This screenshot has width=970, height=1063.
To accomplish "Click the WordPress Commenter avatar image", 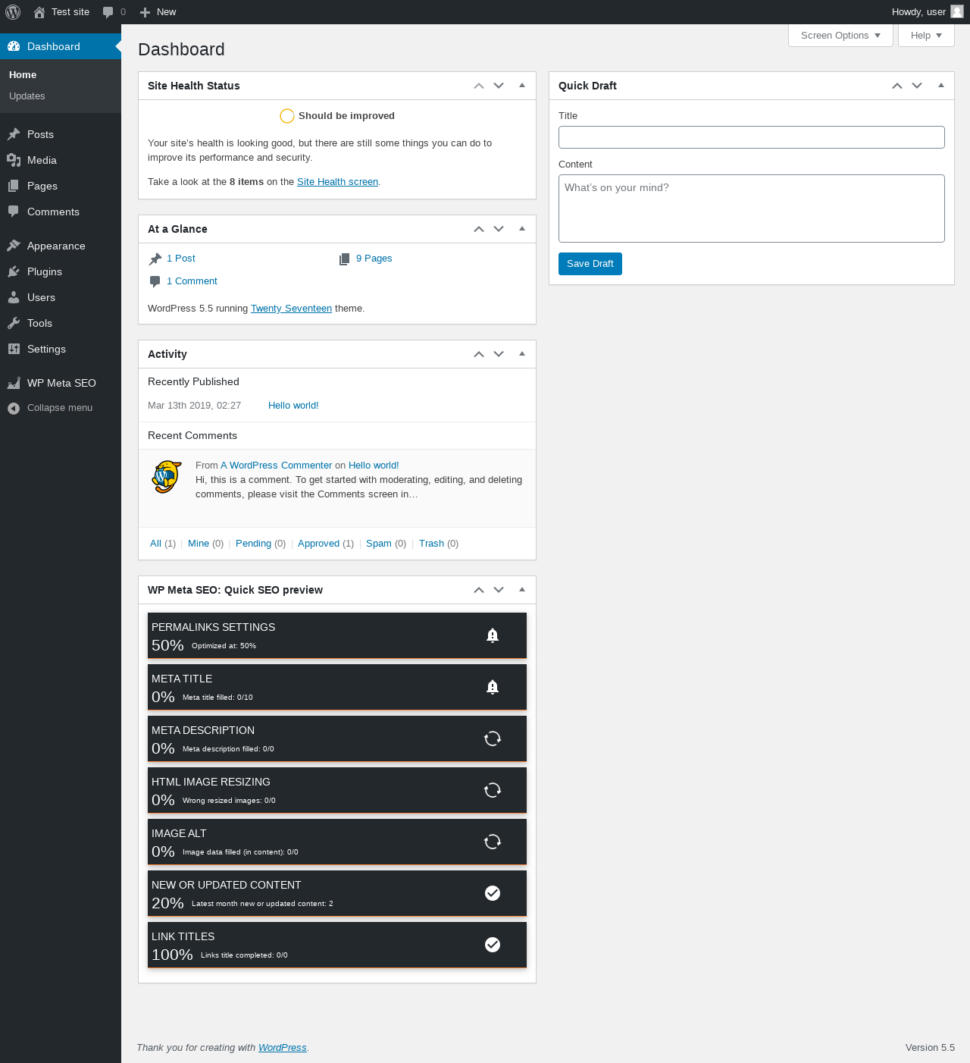I will coord(167,477).
